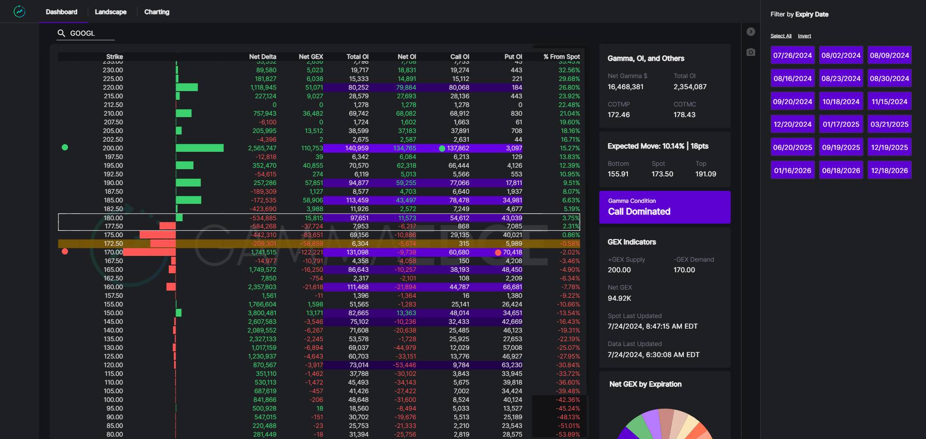Toggle the 09/20/2024 expiry date filter

pyautogui.click(x=792, y=102)
